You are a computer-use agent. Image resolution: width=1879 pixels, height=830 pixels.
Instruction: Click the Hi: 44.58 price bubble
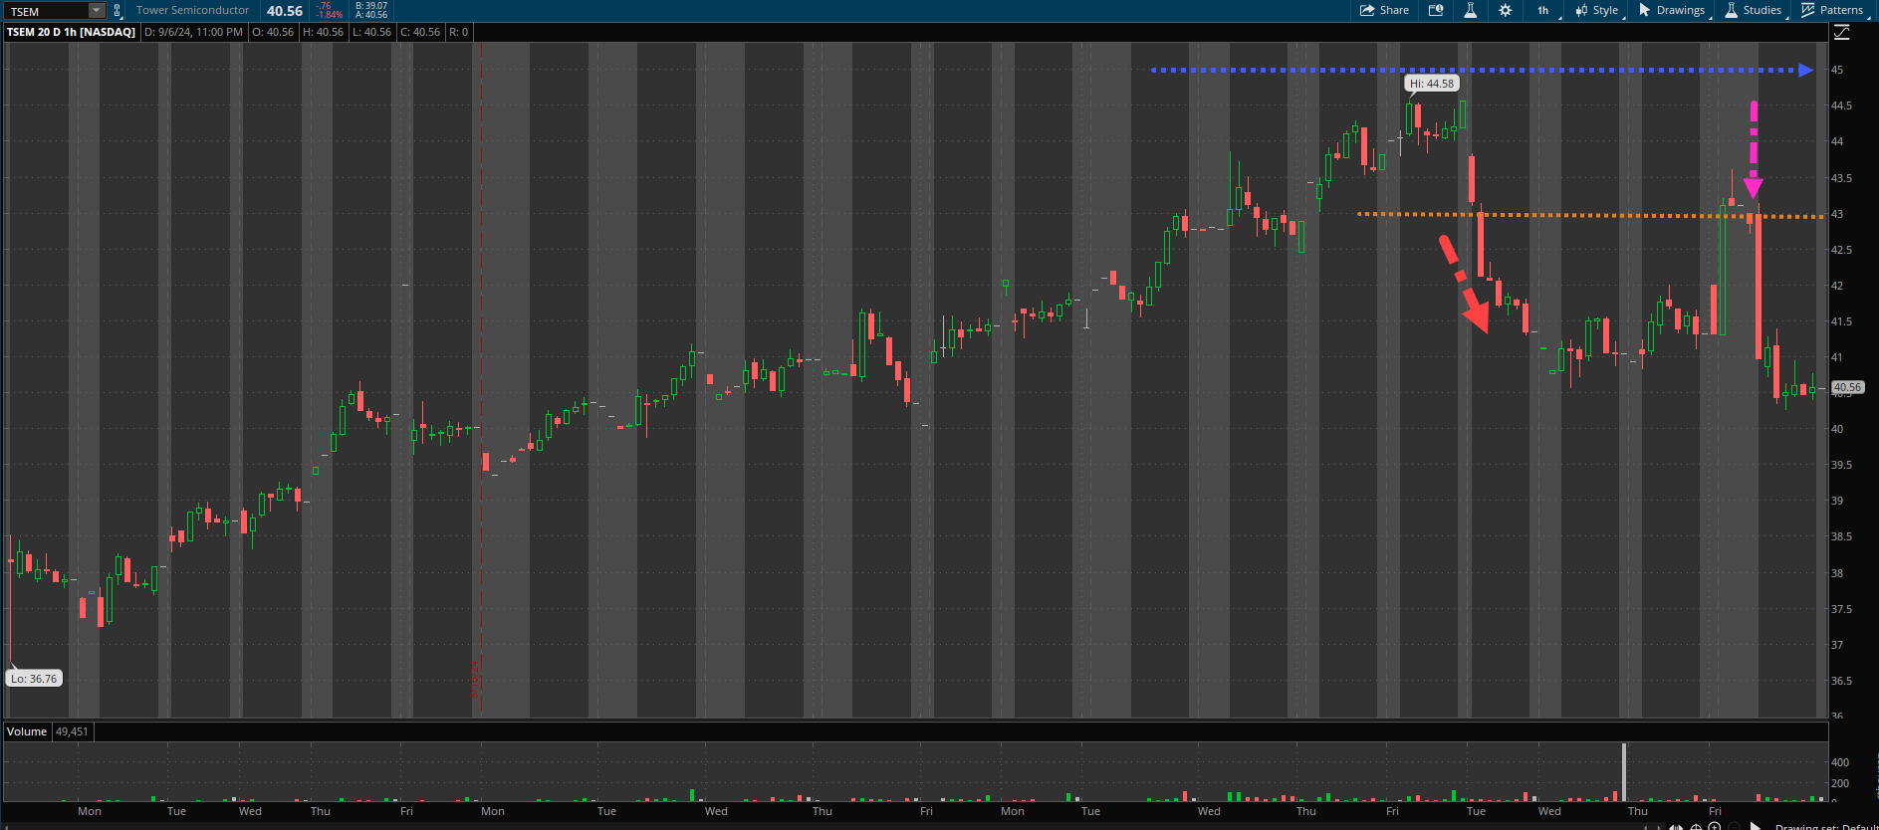coord(1432,84)
